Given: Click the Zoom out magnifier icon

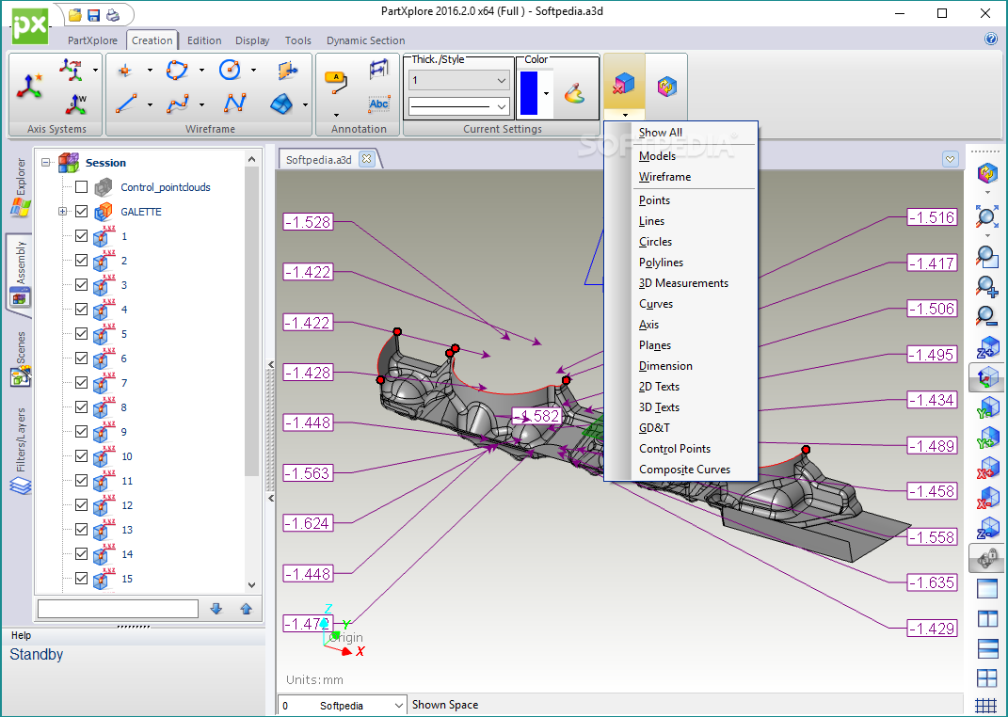Looking at the screenshot, I should point(986,315).
